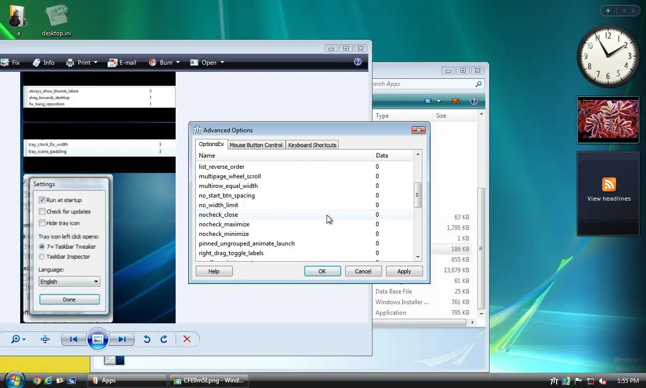Screen dimensions: 646x388
Task: Open the Start menu orb
Action: click(x=14, y=380)
